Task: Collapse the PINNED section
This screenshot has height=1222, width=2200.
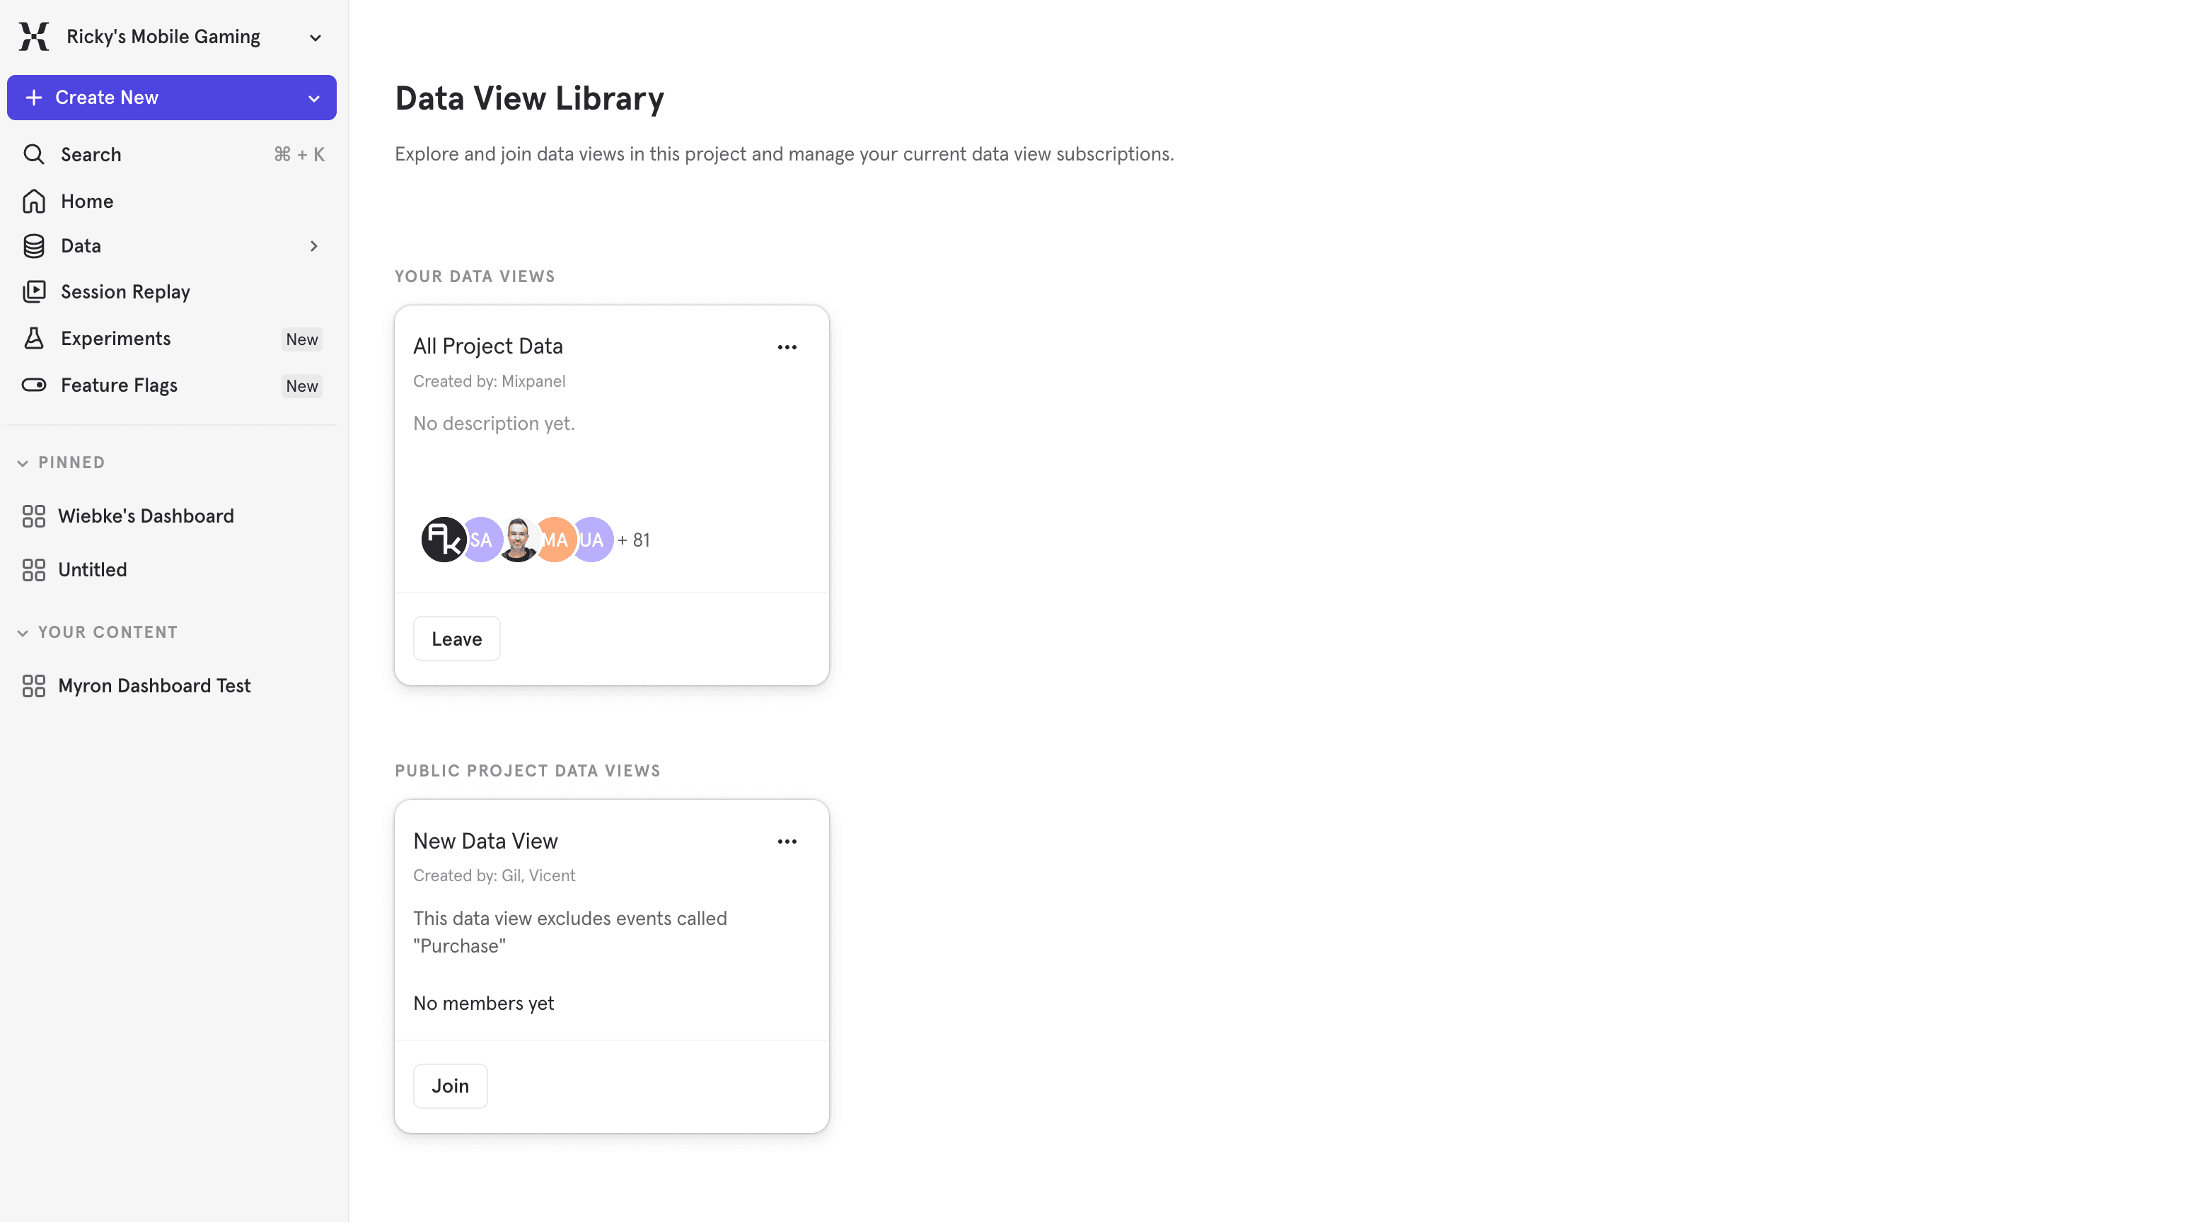Action: 22,462
